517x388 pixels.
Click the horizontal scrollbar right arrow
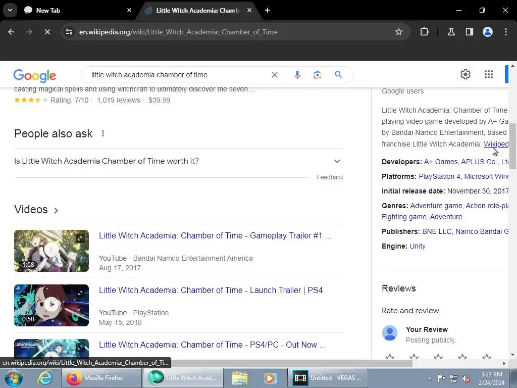pos(504,363)
